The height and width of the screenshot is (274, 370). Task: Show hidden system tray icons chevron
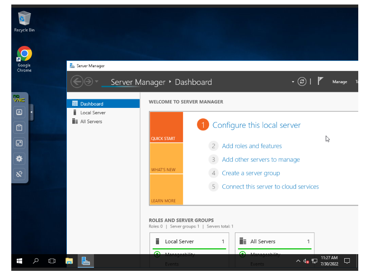(298, 261)
